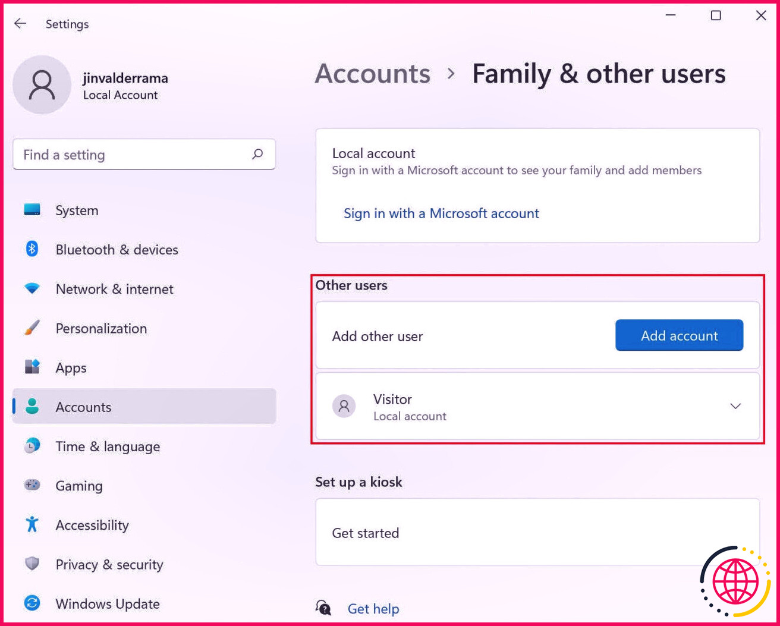Click the back arrow in Settings

click(x=20, y=24)
